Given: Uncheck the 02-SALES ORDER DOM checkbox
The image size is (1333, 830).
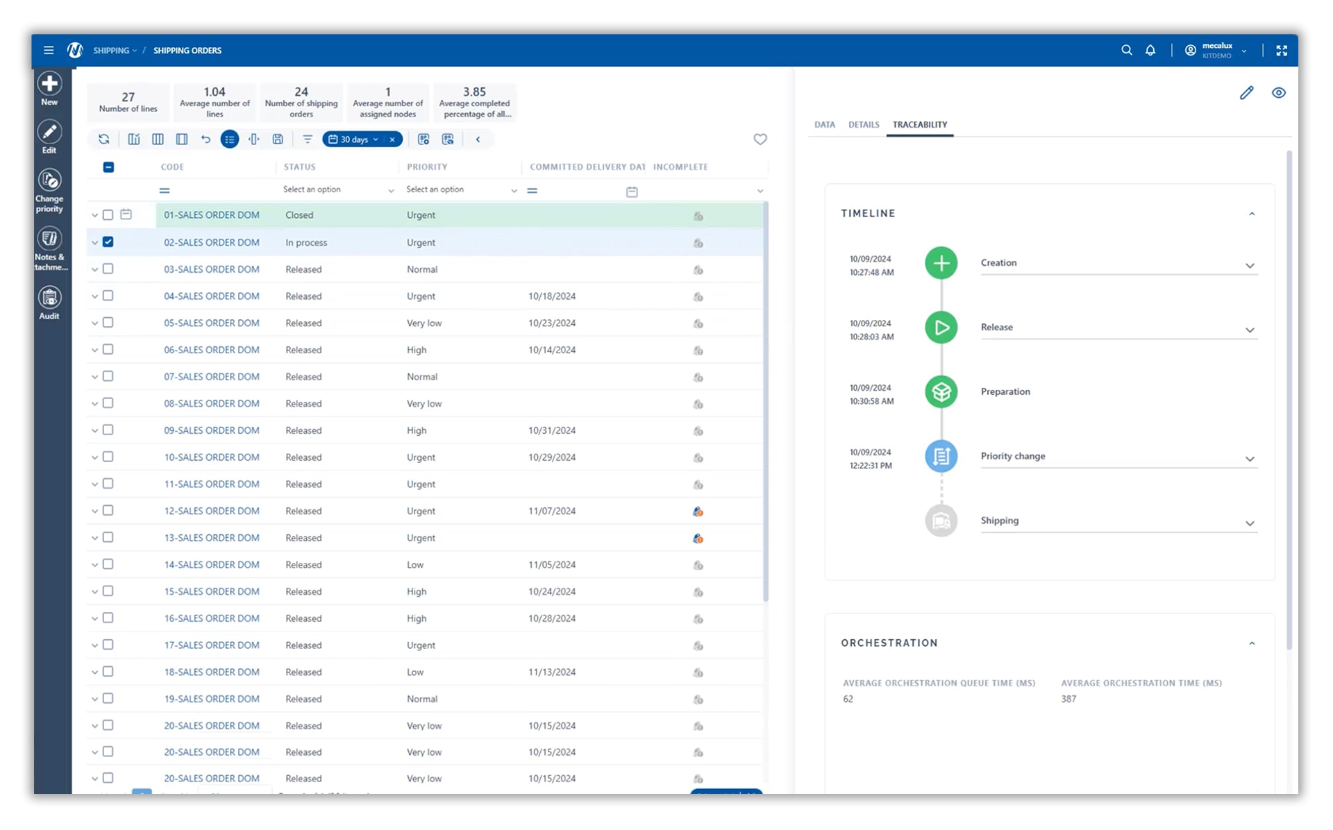Looking at the screenshot, I should [x=108, y=242].
